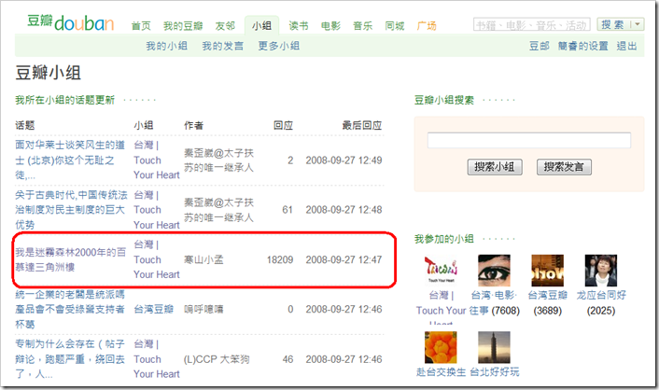Open 更多小组 in the sub navigation
This screenshot has height=390, width=659.
(279, 46)
